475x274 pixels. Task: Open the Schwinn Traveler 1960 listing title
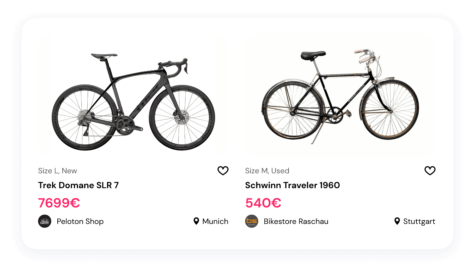tap(292, 185)
